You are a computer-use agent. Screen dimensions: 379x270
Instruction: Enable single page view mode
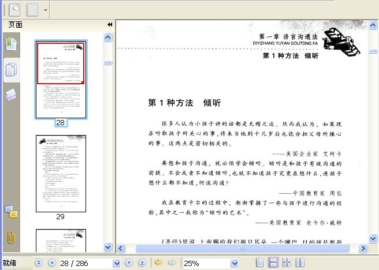click(259, 262)
